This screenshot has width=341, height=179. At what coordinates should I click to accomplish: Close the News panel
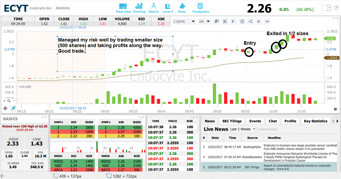tap(337, 117)
